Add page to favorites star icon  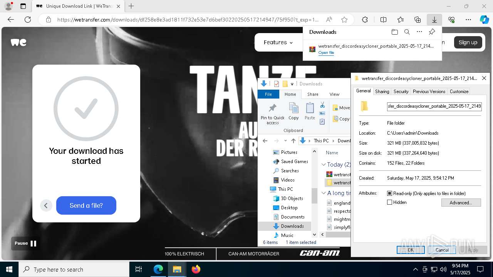pyautogui.click(x=344, y=20)
